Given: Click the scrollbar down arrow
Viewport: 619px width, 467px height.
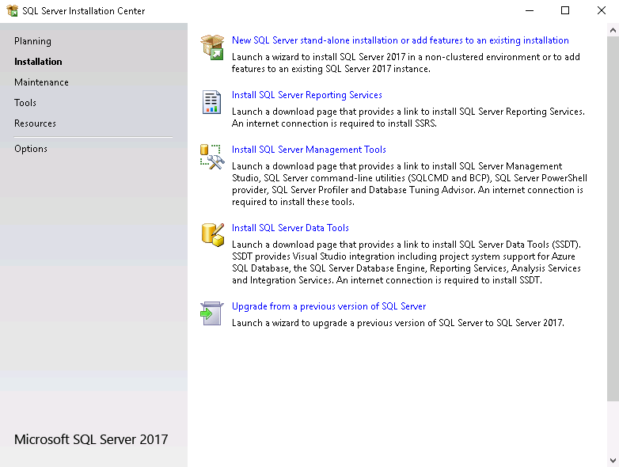Looking at the screenshot, I should pyautogui.click(x=613, y=461).
